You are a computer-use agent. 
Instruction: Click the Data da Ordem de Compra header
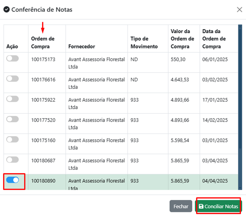click(214, 39)
